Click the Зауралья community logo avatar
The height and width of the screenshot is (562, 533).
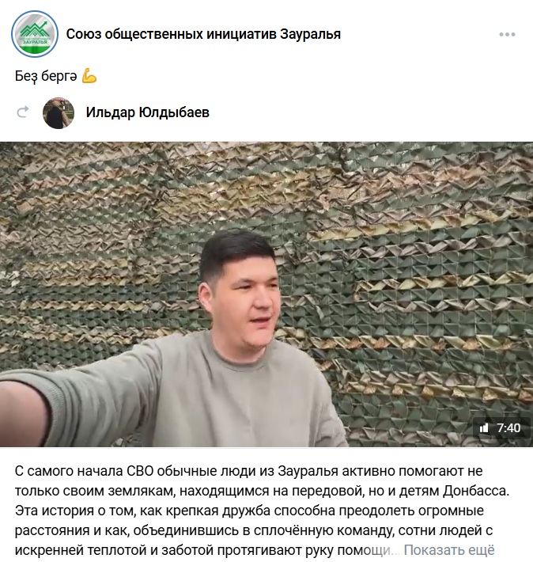point(35,34)
